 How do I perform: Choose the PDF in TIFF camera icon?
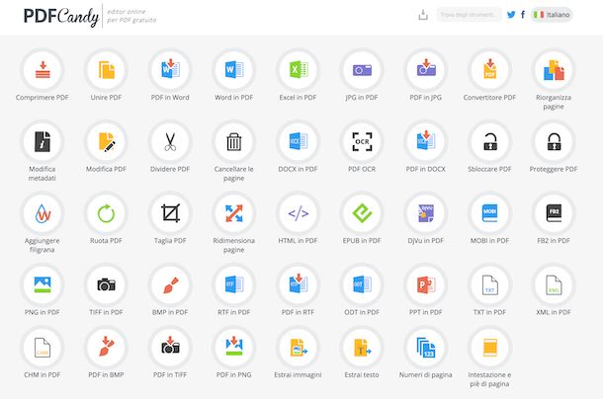(x=170, y=348)
